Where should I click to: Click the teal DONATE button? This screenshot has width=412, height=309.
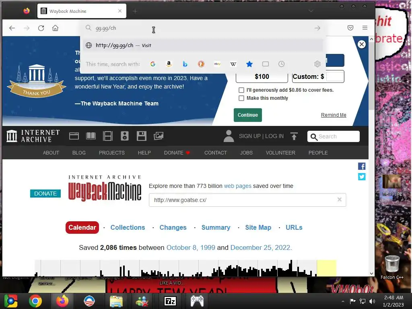(45, 194)
